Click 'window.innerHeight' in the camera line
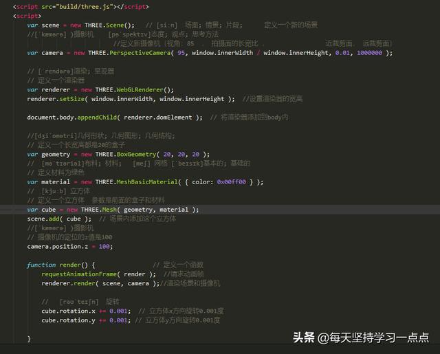 click(x=296, y=53)
